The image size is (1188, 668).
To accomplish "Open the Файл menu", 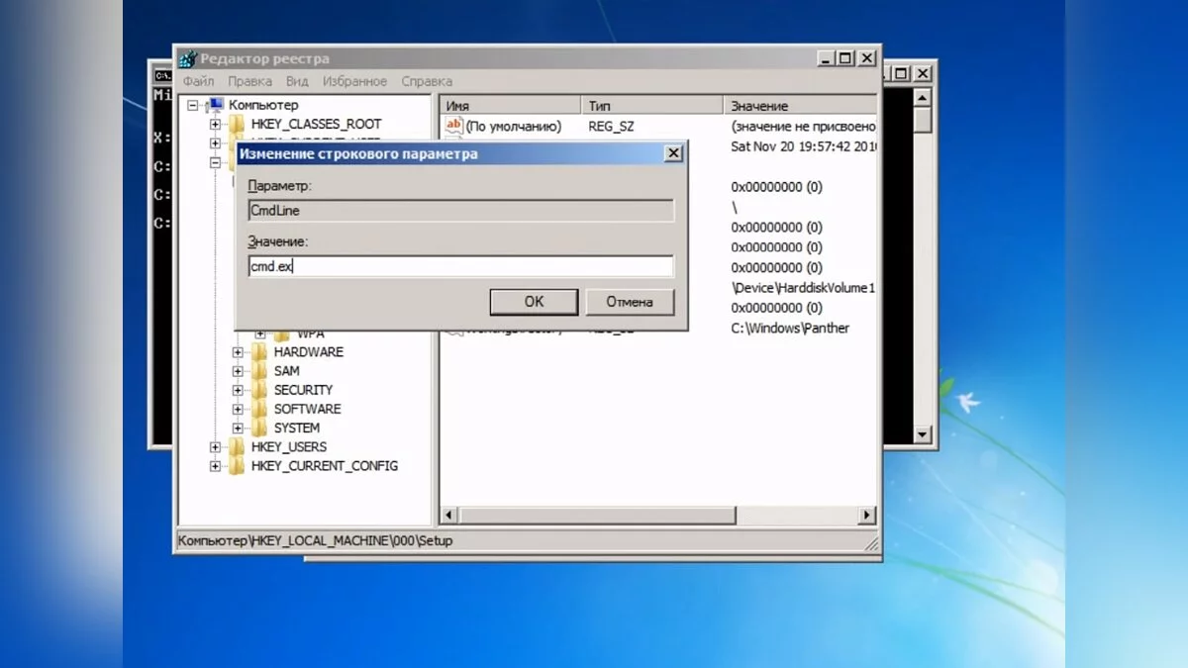I will click(x=197, y=81).
